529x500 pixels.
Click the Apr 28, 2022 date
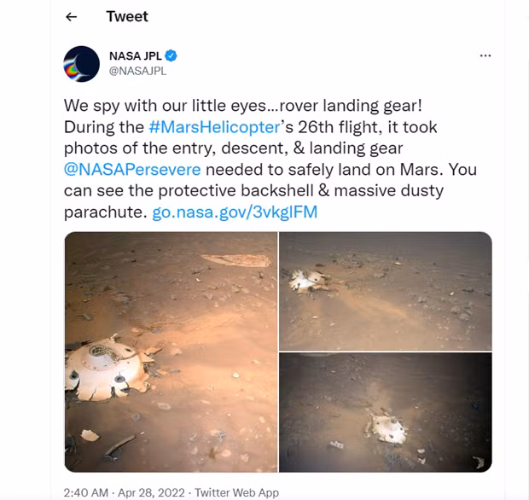click(x=152, y=492)
